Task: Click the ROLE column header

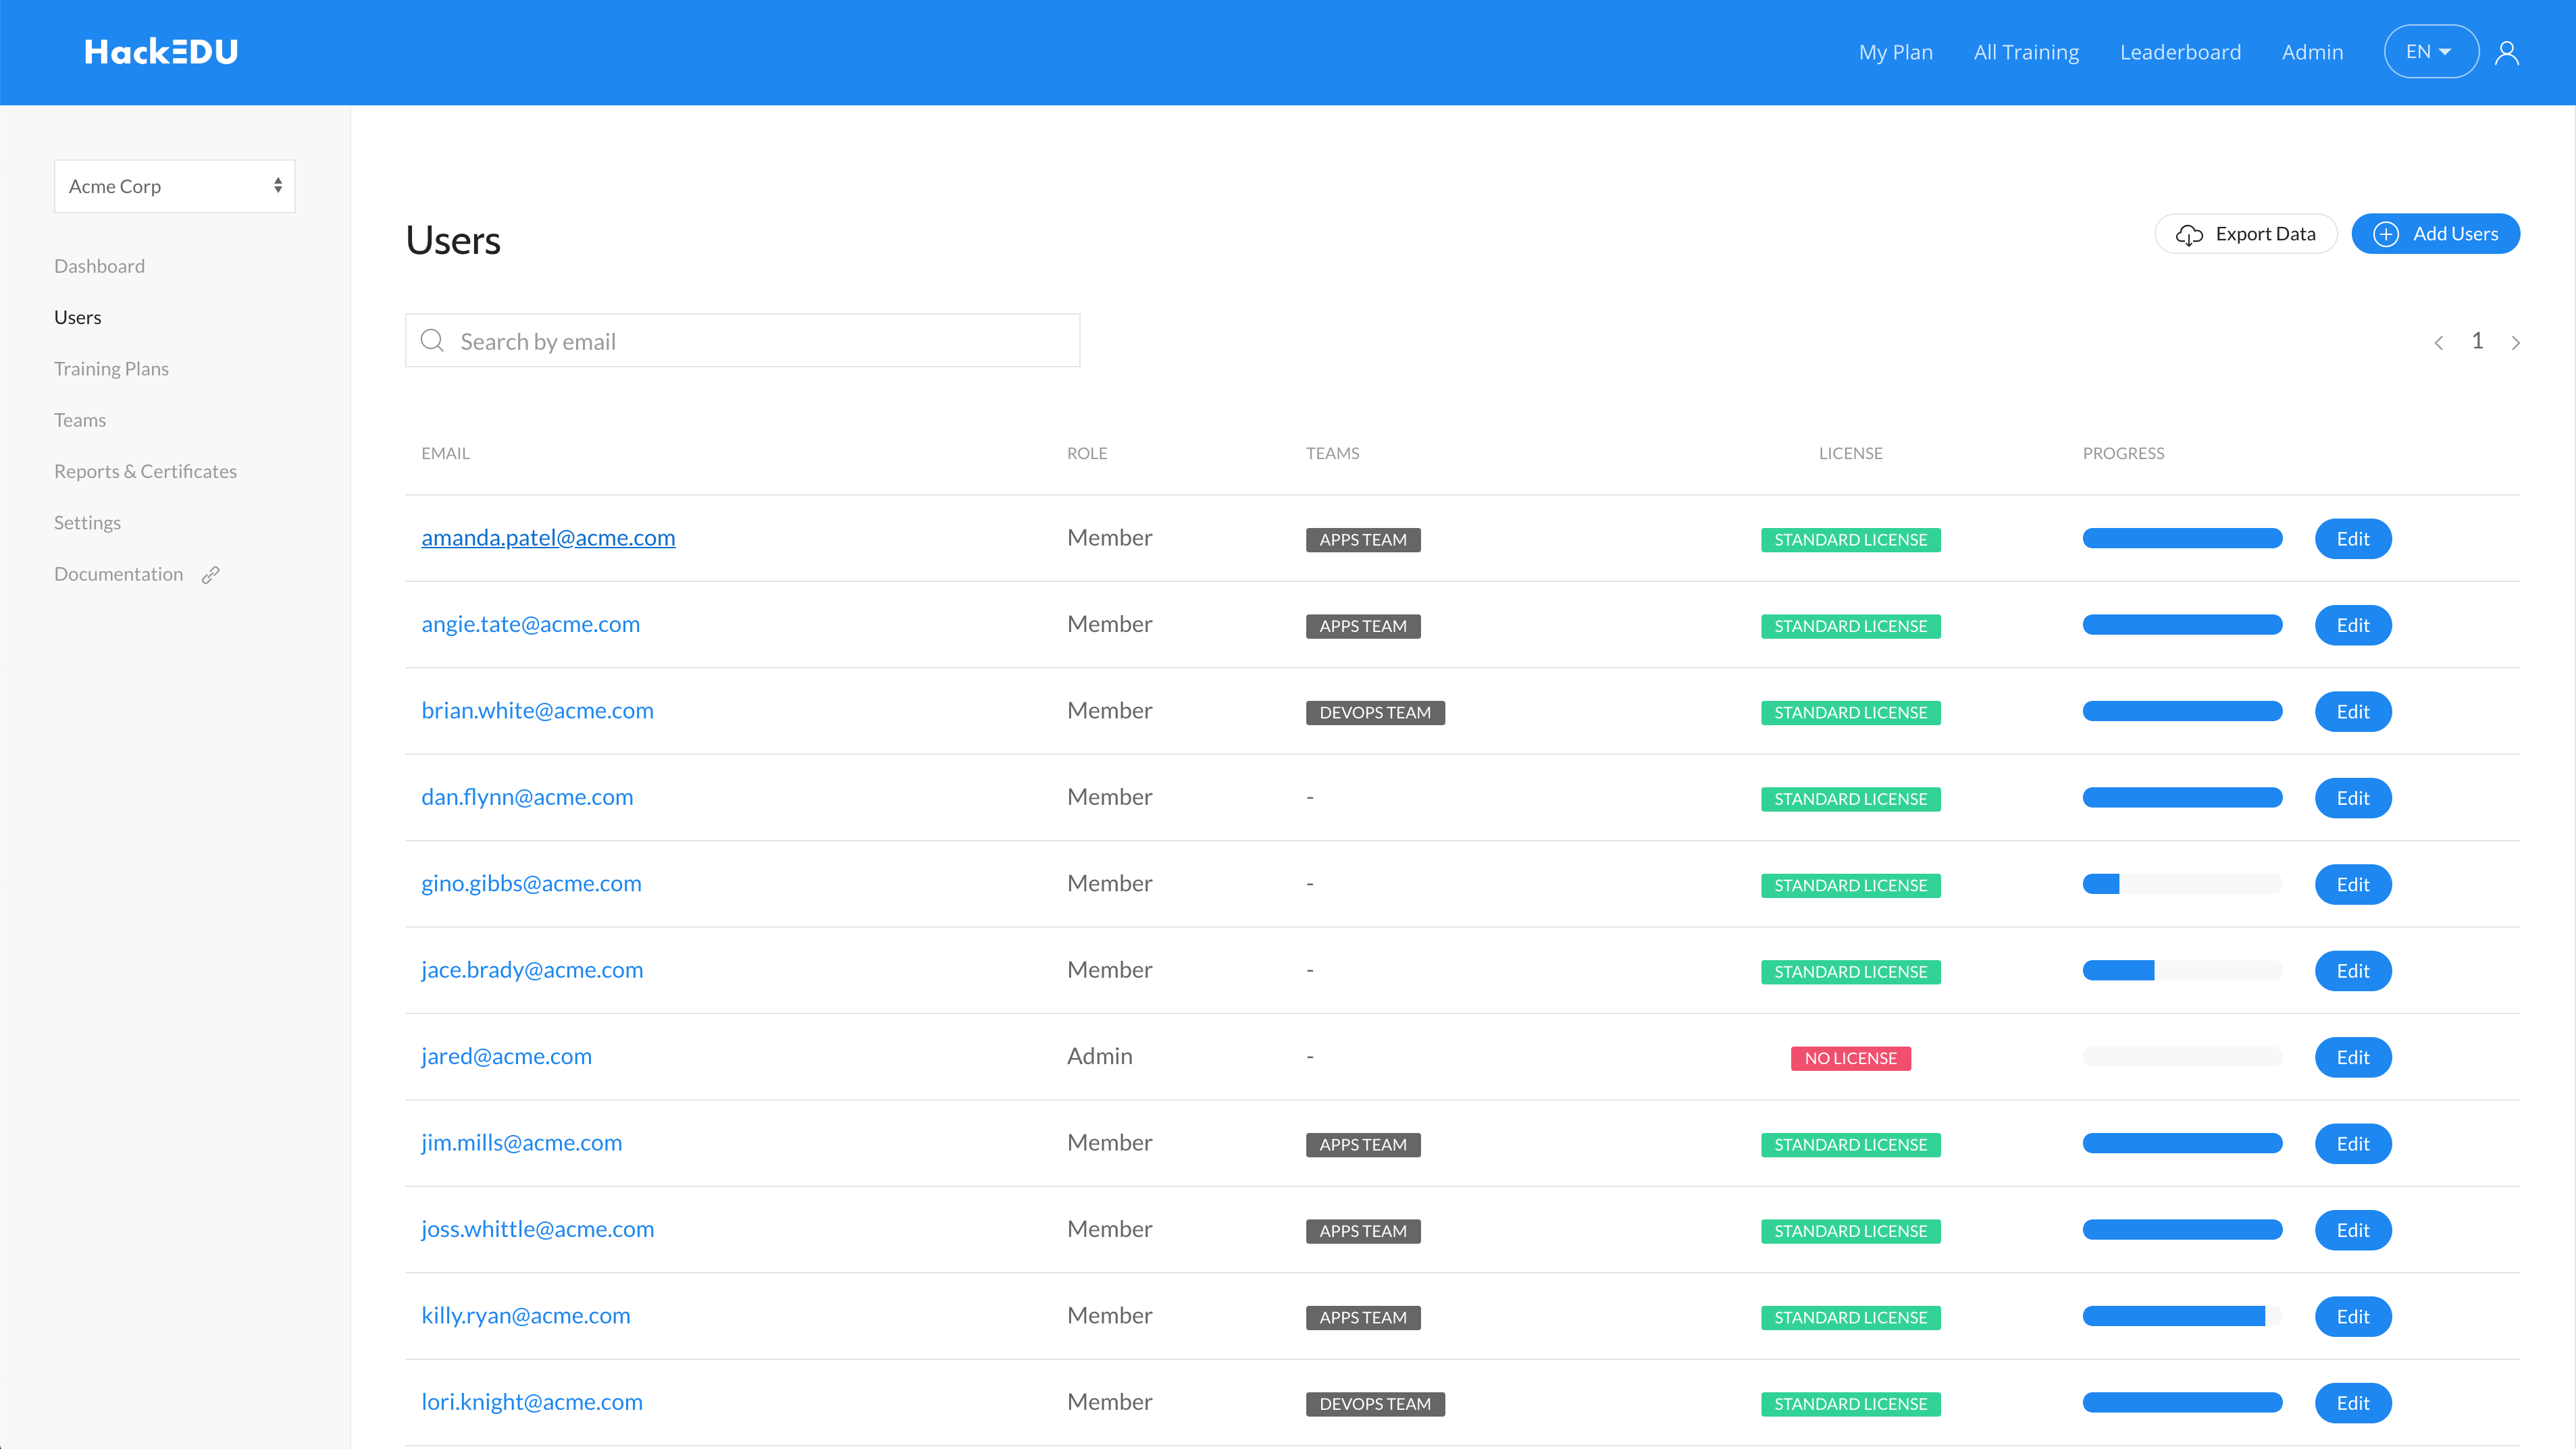Action: [x=1087, y=453]
